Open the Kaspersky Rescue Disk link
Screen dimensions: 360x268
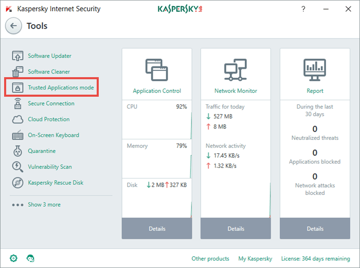pos(56,183)
